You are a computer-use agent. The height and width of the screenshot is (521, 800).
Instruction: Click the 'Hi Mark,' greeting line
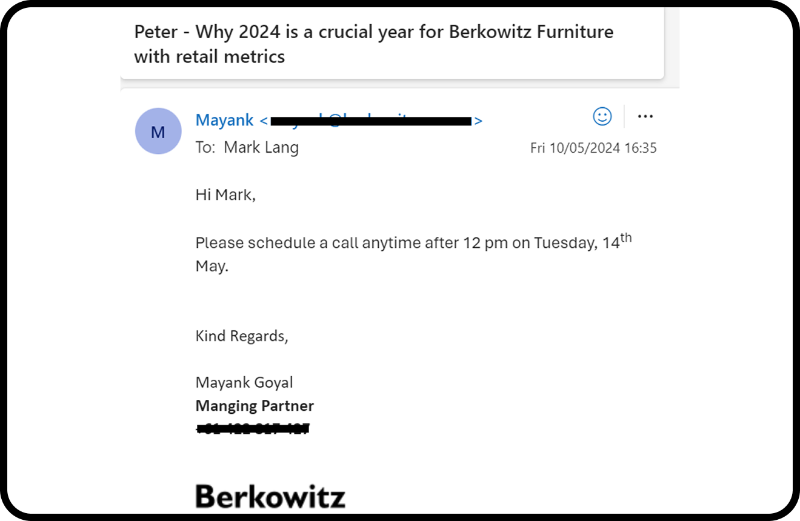[225, 195]
